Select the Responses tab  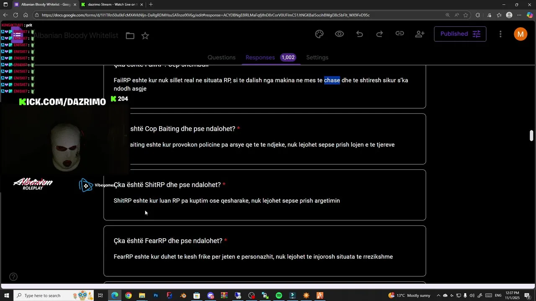pos(260,57)
